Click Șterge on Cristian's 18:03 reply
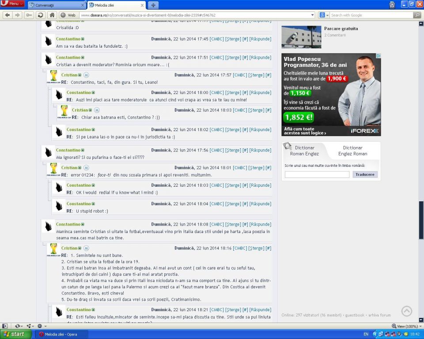The height and width of the screenshot is (339, 424). 256,110
